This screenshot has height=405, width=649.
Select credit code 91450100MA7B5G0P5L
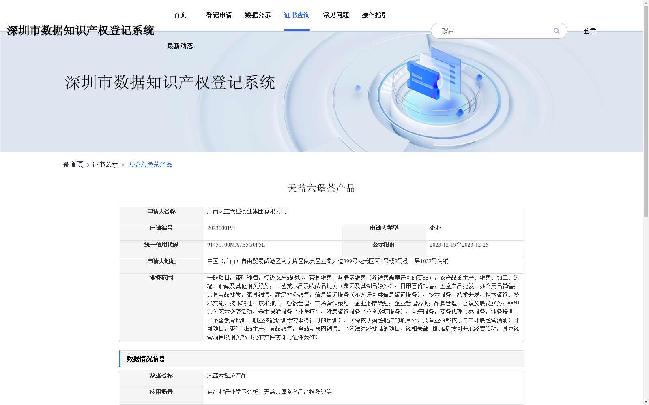pos(236,245)
